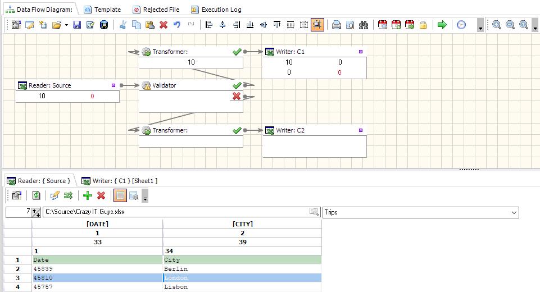The image size is (540, 292).
Task: Select the Writer: { C1 } [Sheet1] tab
Action: (x=120, y=181)
